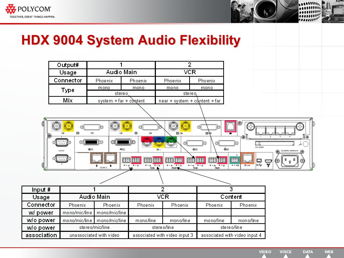Click the right brown-framed RJ port
344x258 pixels.
pyautogui.click(x=111, y=158)
